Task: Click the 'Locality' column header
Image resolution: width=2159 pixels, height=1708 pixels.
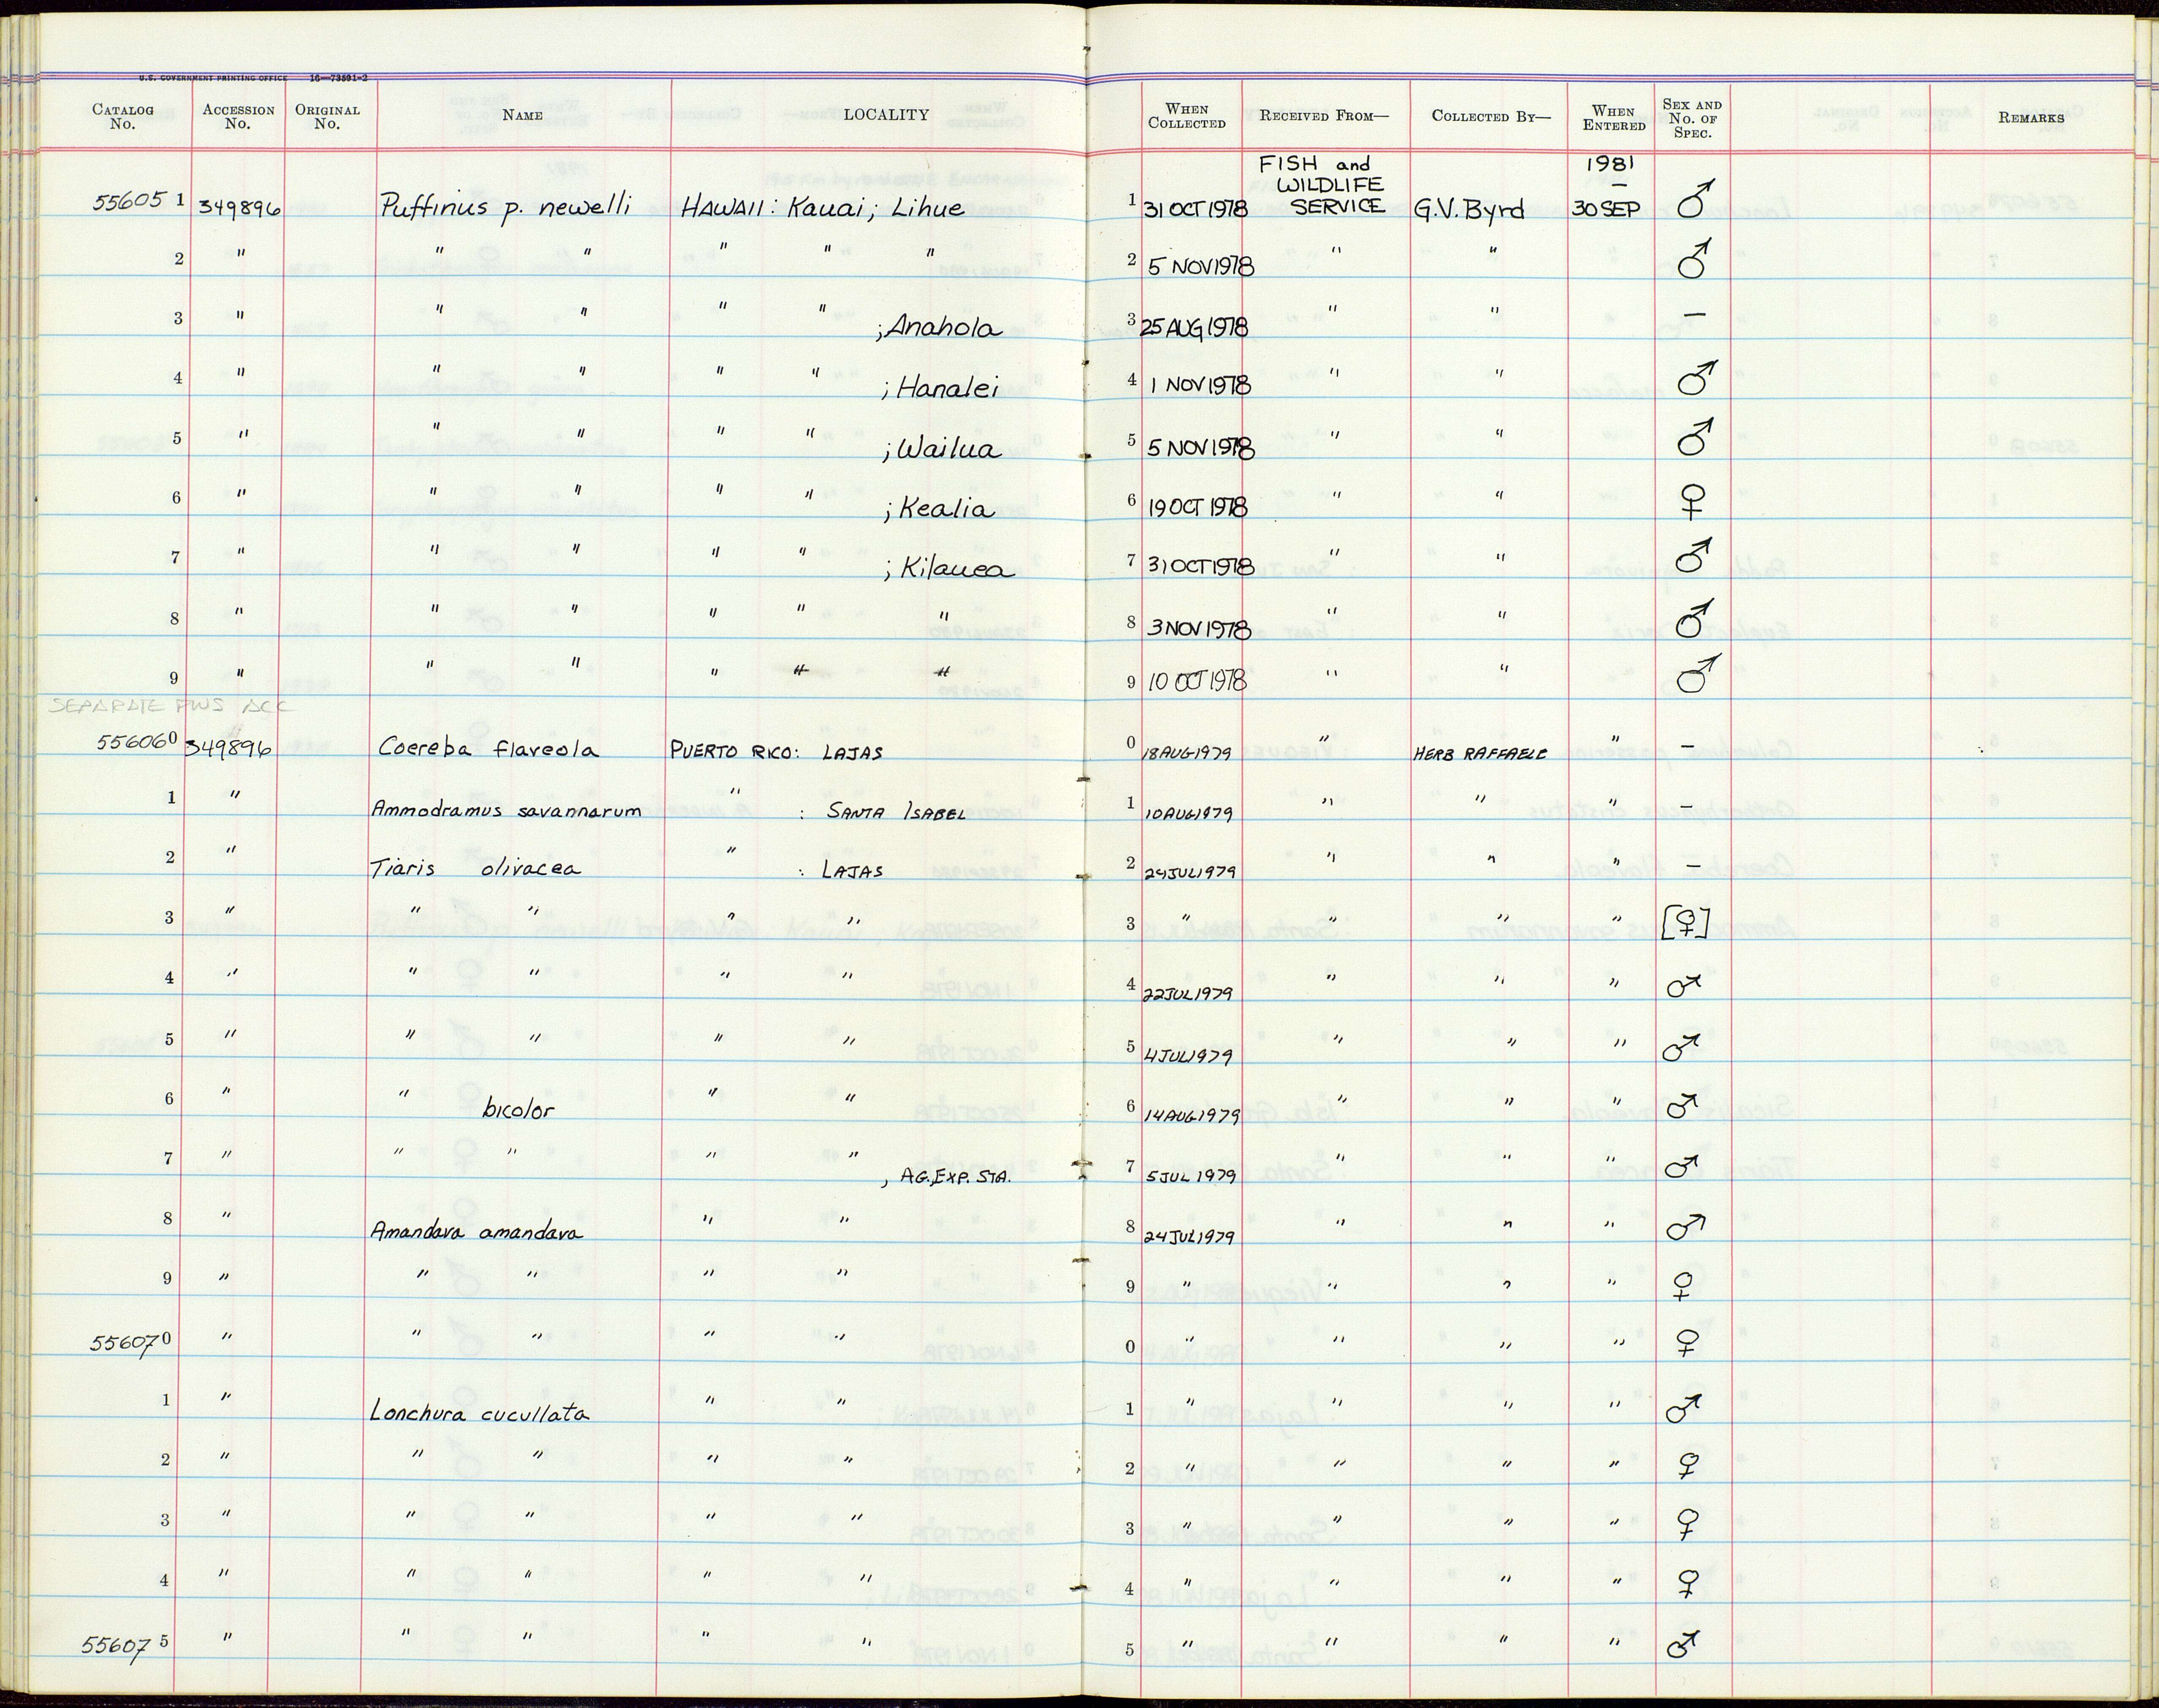Action: [886, 115]
